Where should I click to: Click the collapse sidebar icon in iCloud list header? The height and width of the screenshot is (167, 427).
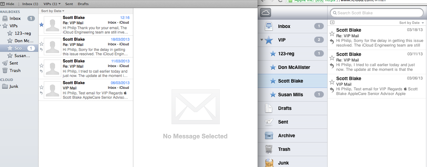point(332,22)
